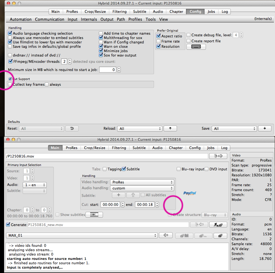Screen dimensions: 275x273
Task: Open the Create structure Blu-ray dropdown
Action: [215, 215]
